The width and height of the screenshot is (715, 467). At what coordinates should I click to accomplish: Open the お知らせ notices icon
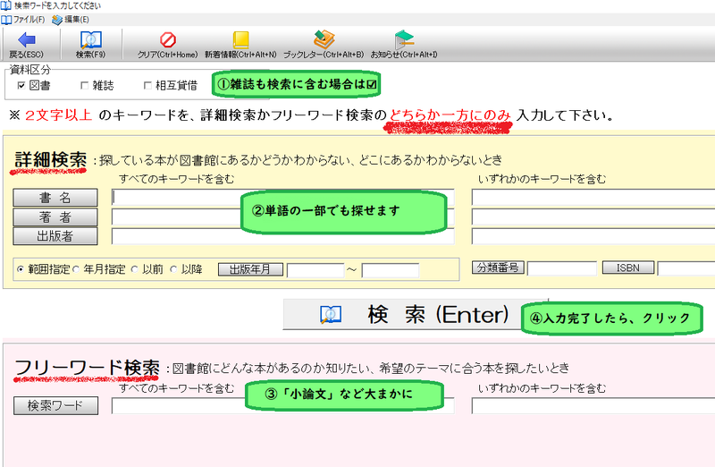pyautogui.click(x=404, y=39)
